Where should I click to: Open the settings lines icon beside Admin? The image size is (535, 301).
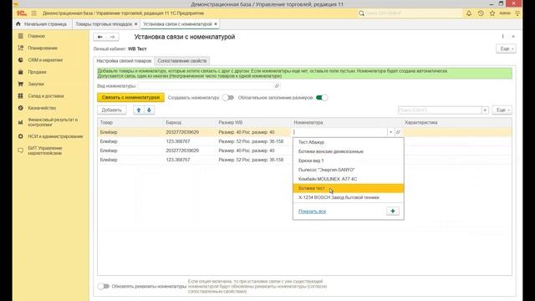[x=517, y=13]
